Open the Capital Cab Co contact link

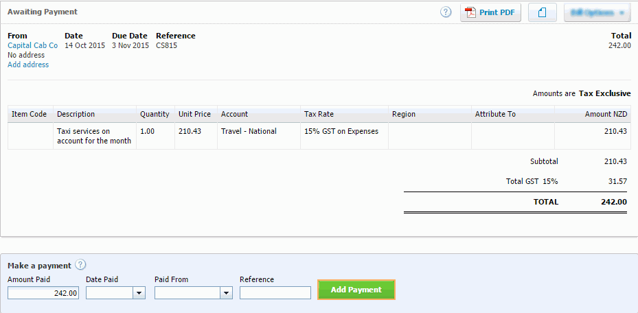(32, 45)
